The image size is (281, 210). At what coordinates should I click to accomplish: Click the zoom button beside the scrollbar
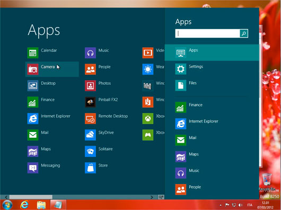(x=161, y=197)
